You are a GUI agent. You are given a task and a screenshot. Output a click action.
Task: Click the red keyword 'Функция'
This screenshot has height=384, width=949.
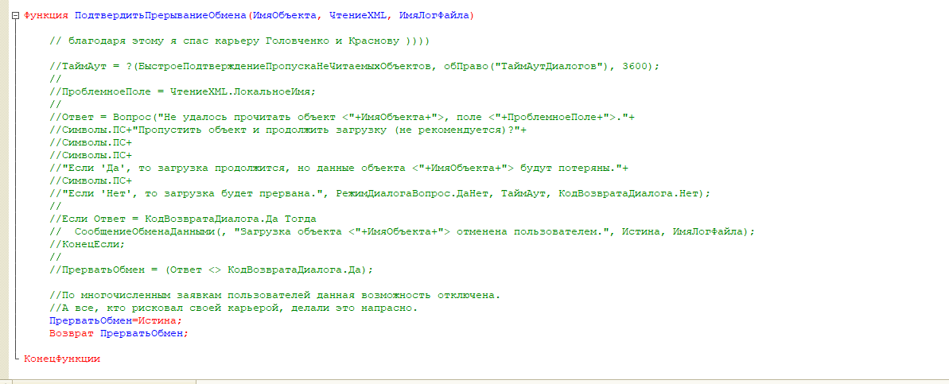(x=46, y=17)
